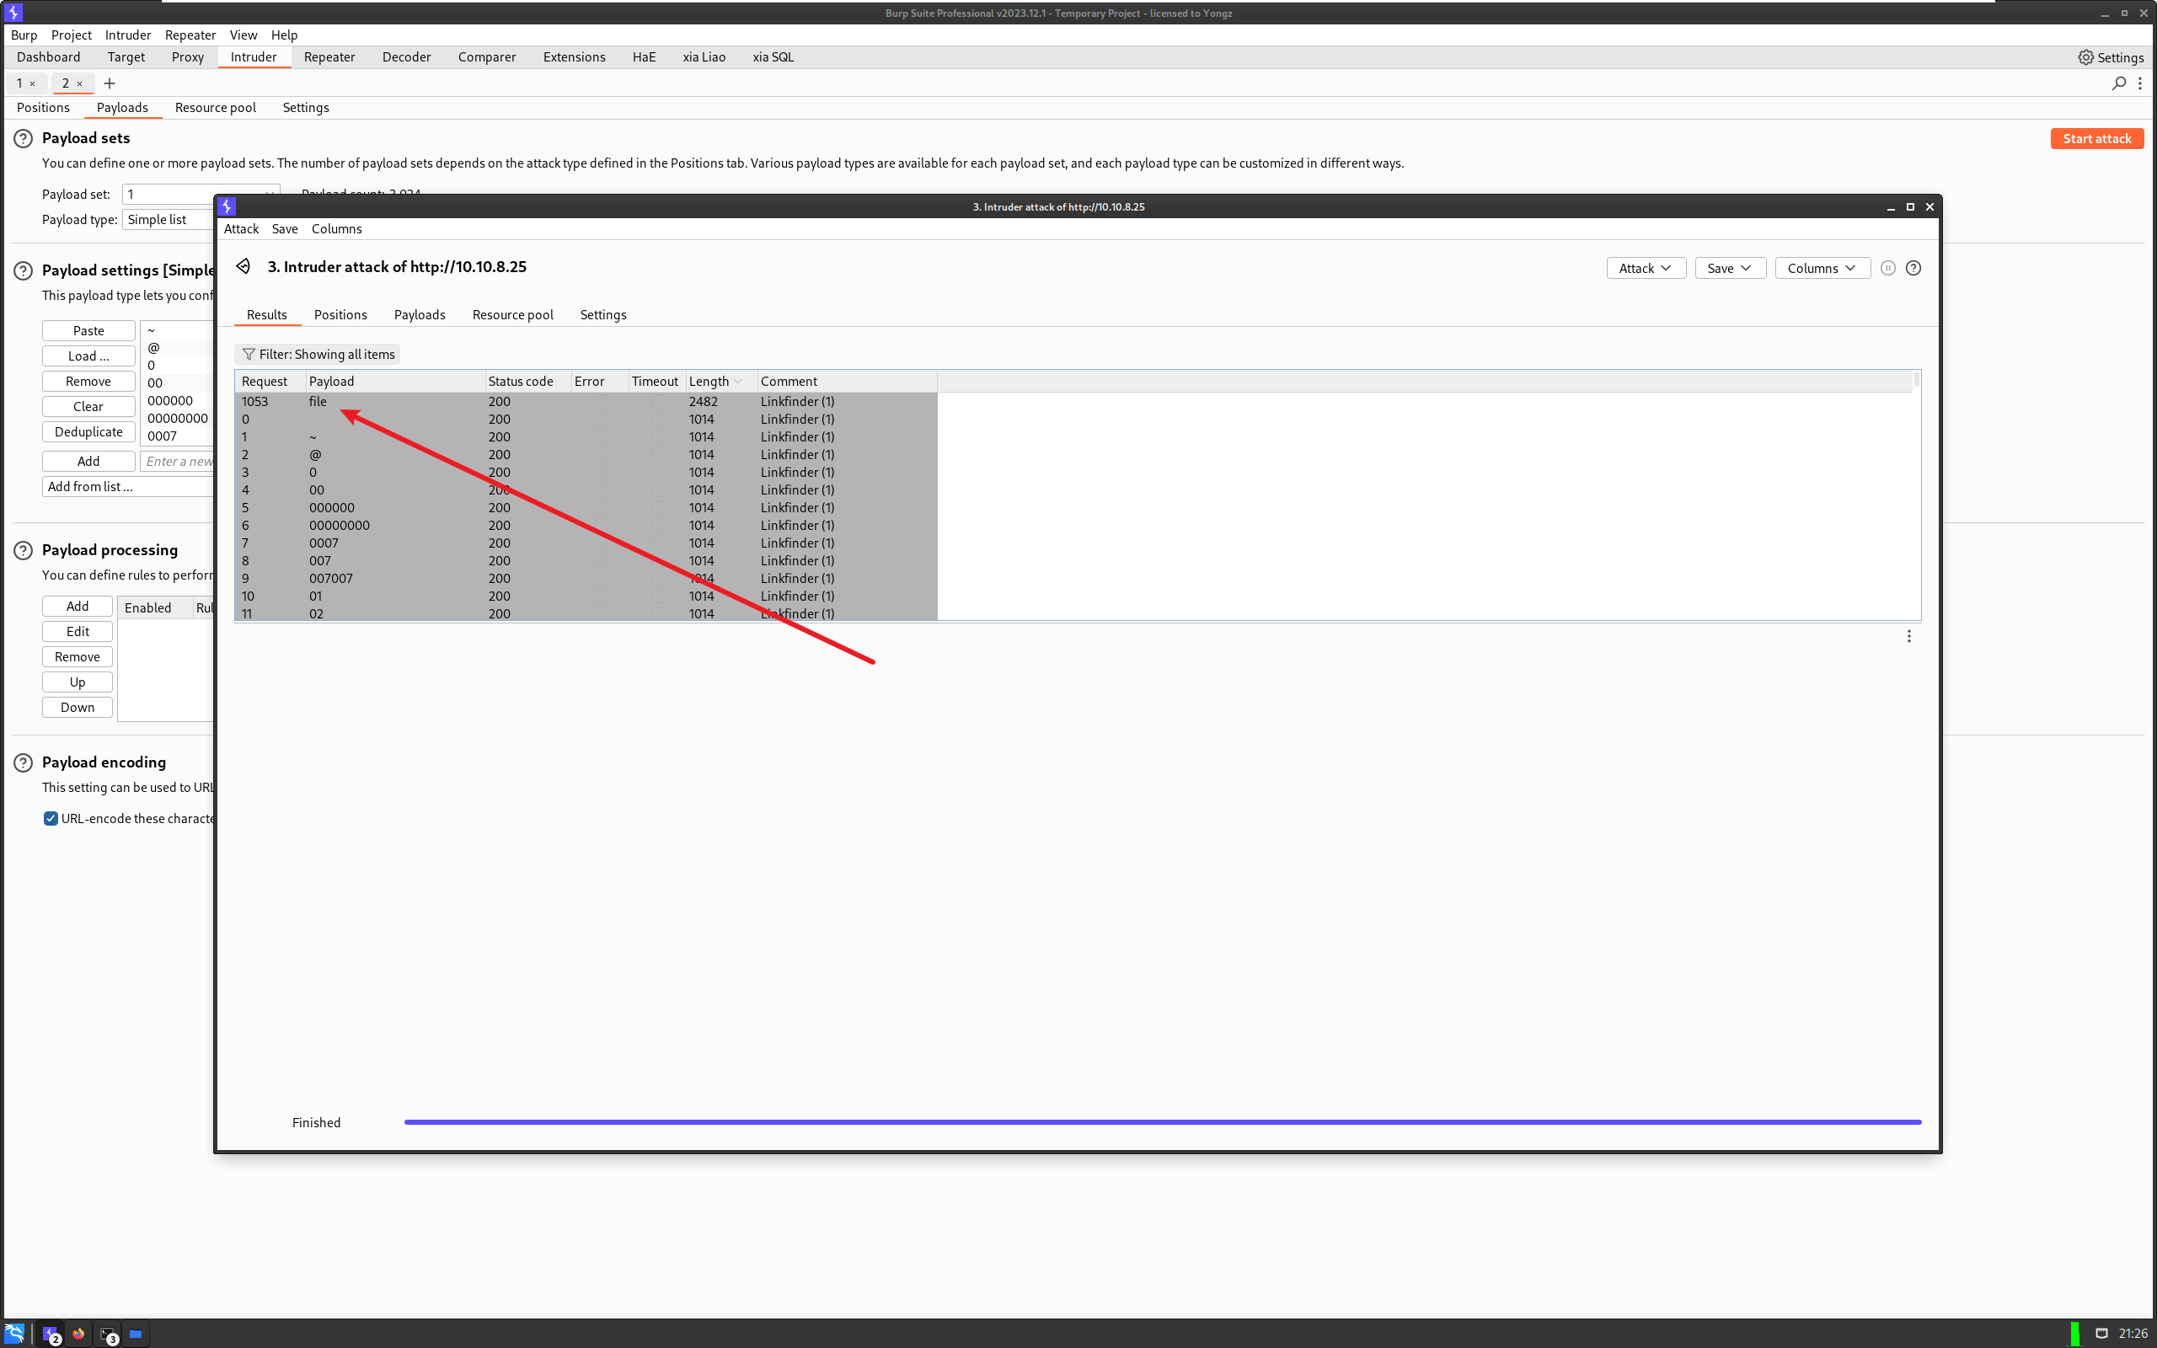This screenshot has height=1348, width=2157.
Task: Open the Columns dropdown button in results window
Action: pyautogui.click(x=1822, y=269)
